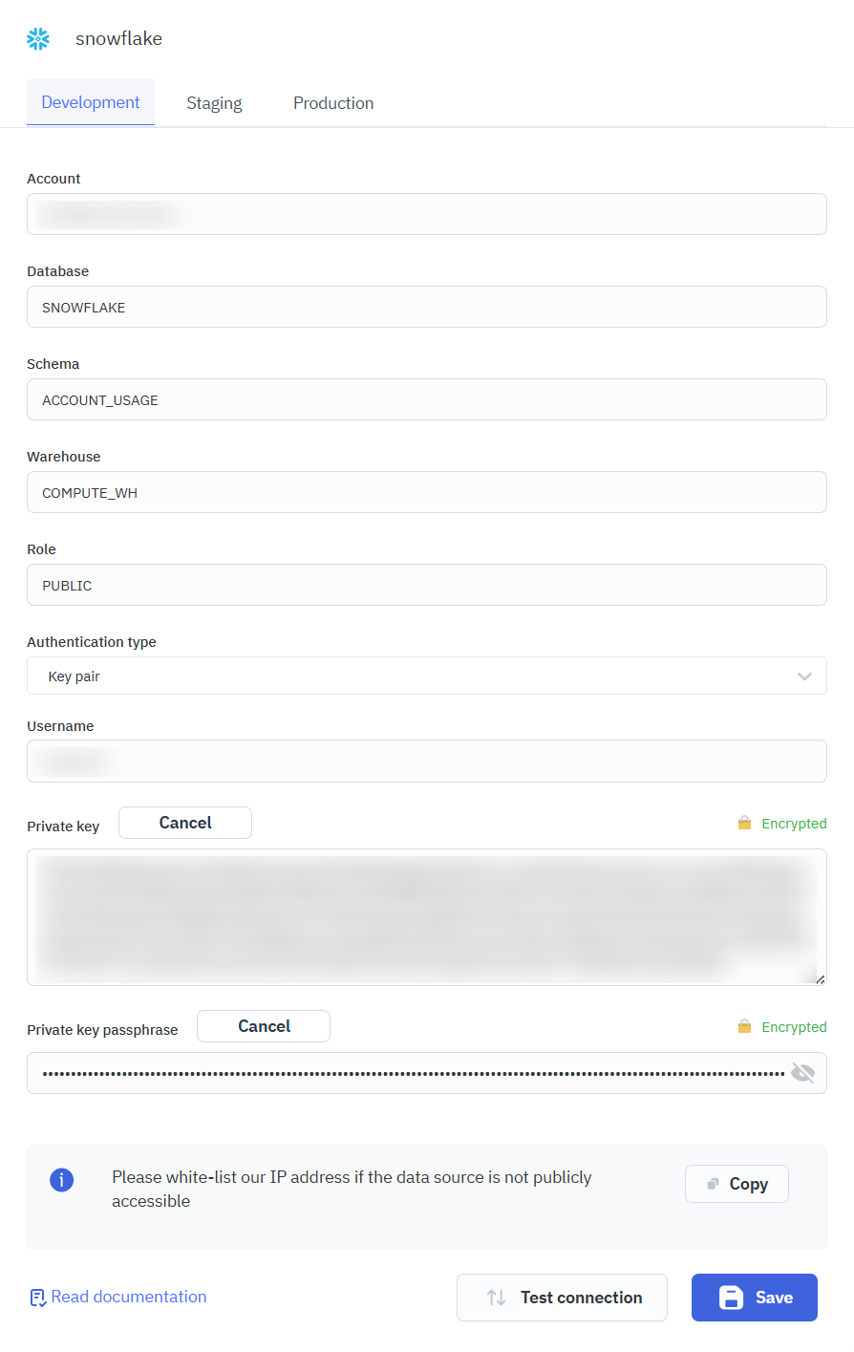Cancel the Private key edit
The image size is (854, 1352).
(x=185, y=823)
